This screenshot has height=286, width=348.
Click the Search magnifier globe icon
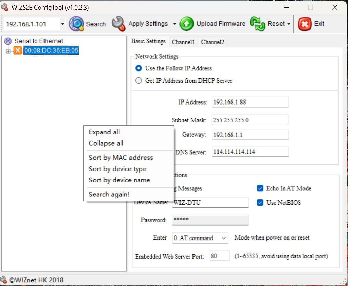pyautogui.click(x=76, y=24)
